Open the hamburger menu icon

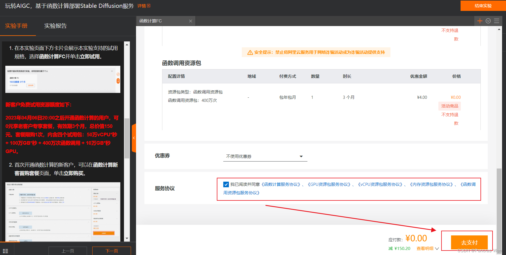(496, 21)
